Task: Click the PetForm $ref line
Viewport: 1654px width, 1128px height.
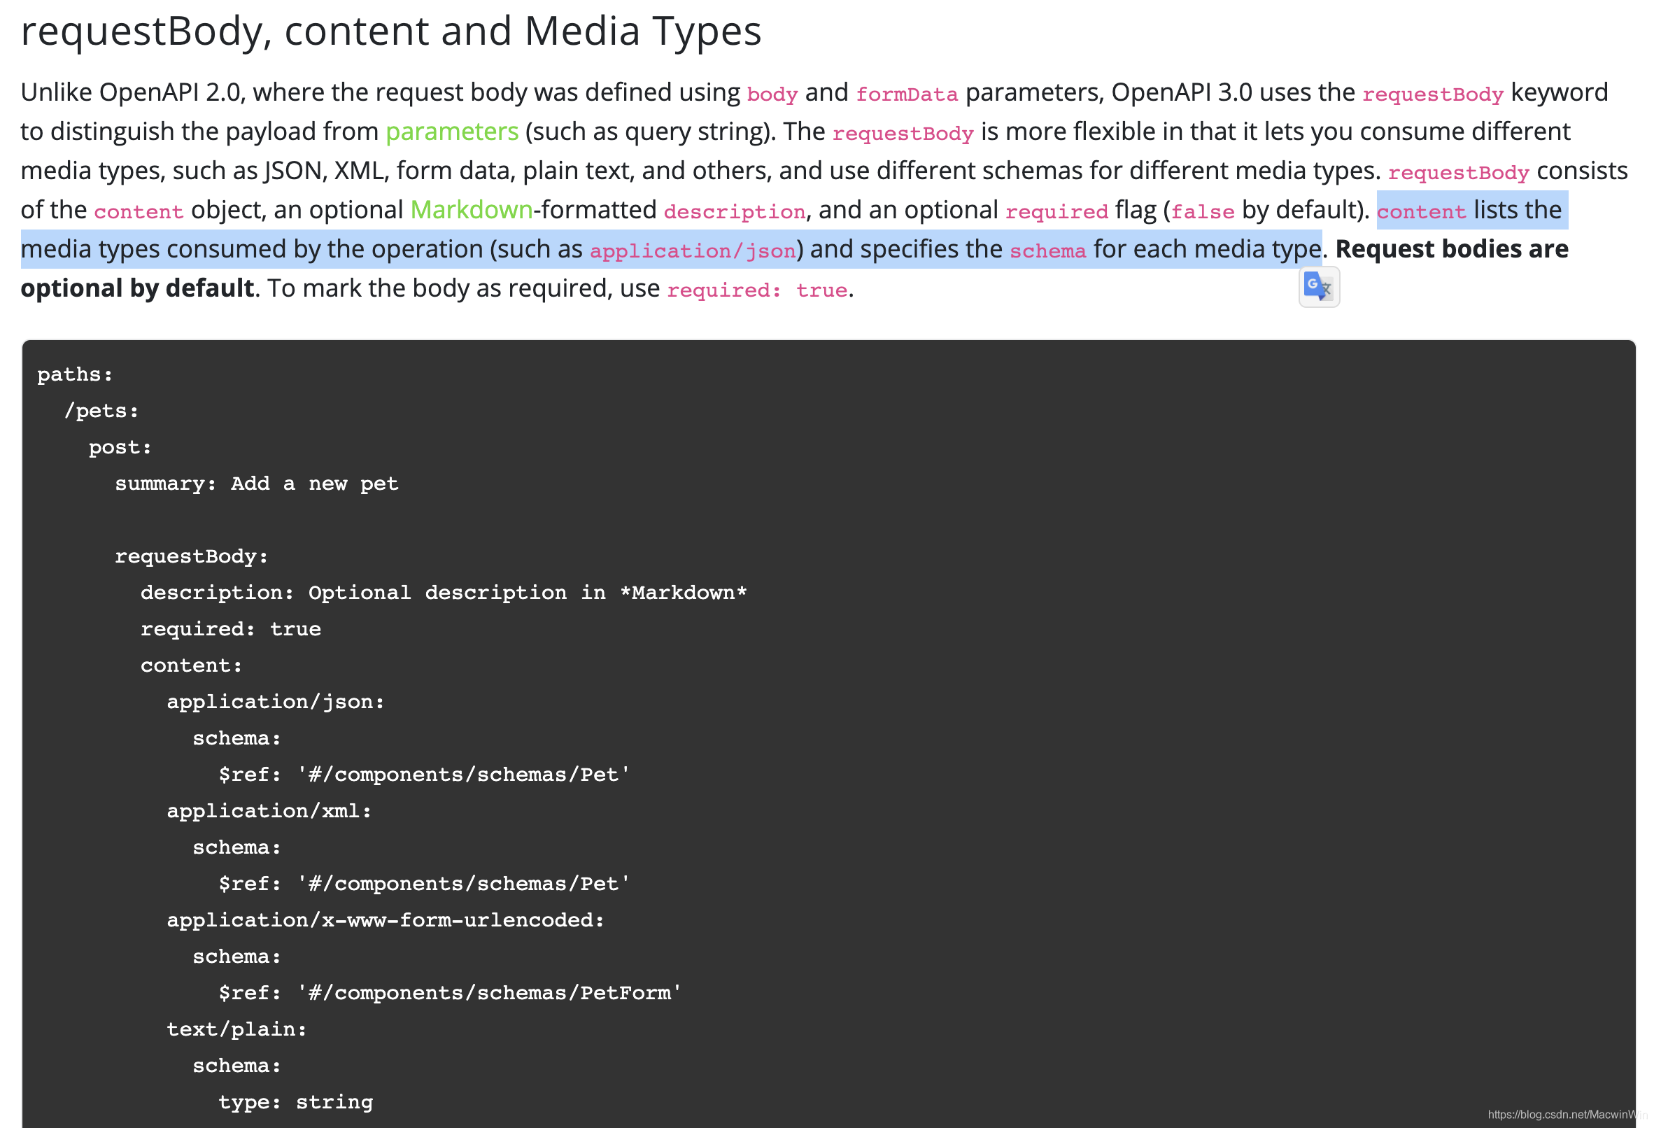Action: [x=450, y=993]
